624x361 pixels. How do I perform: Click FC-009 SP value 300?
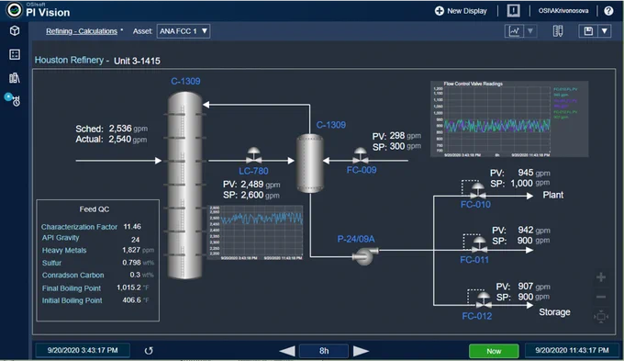[x=397, y=146]
